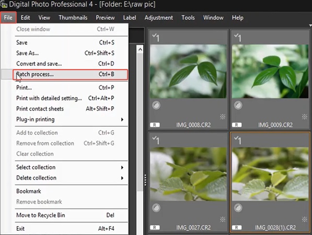Viewport: 312px width, 235px height.
Task: Click the Digital Photo Professional title bar icon
Action: pos(4,4)
